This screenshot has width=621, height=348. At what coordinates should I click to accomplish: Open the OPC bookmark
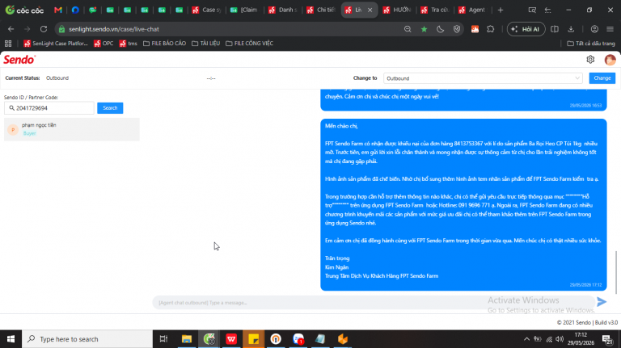(103, 44)
